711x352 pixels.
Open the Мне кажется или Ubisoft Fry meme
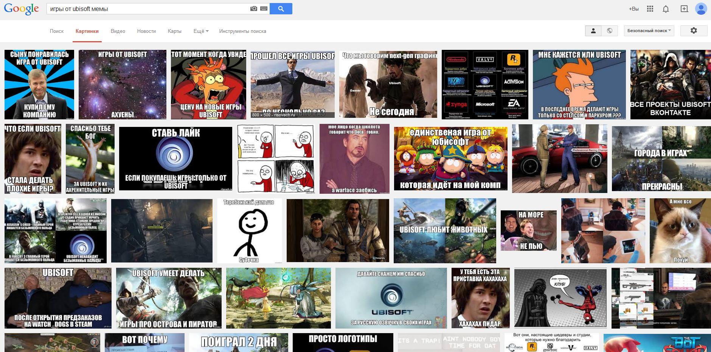click(x=579, y=85)
